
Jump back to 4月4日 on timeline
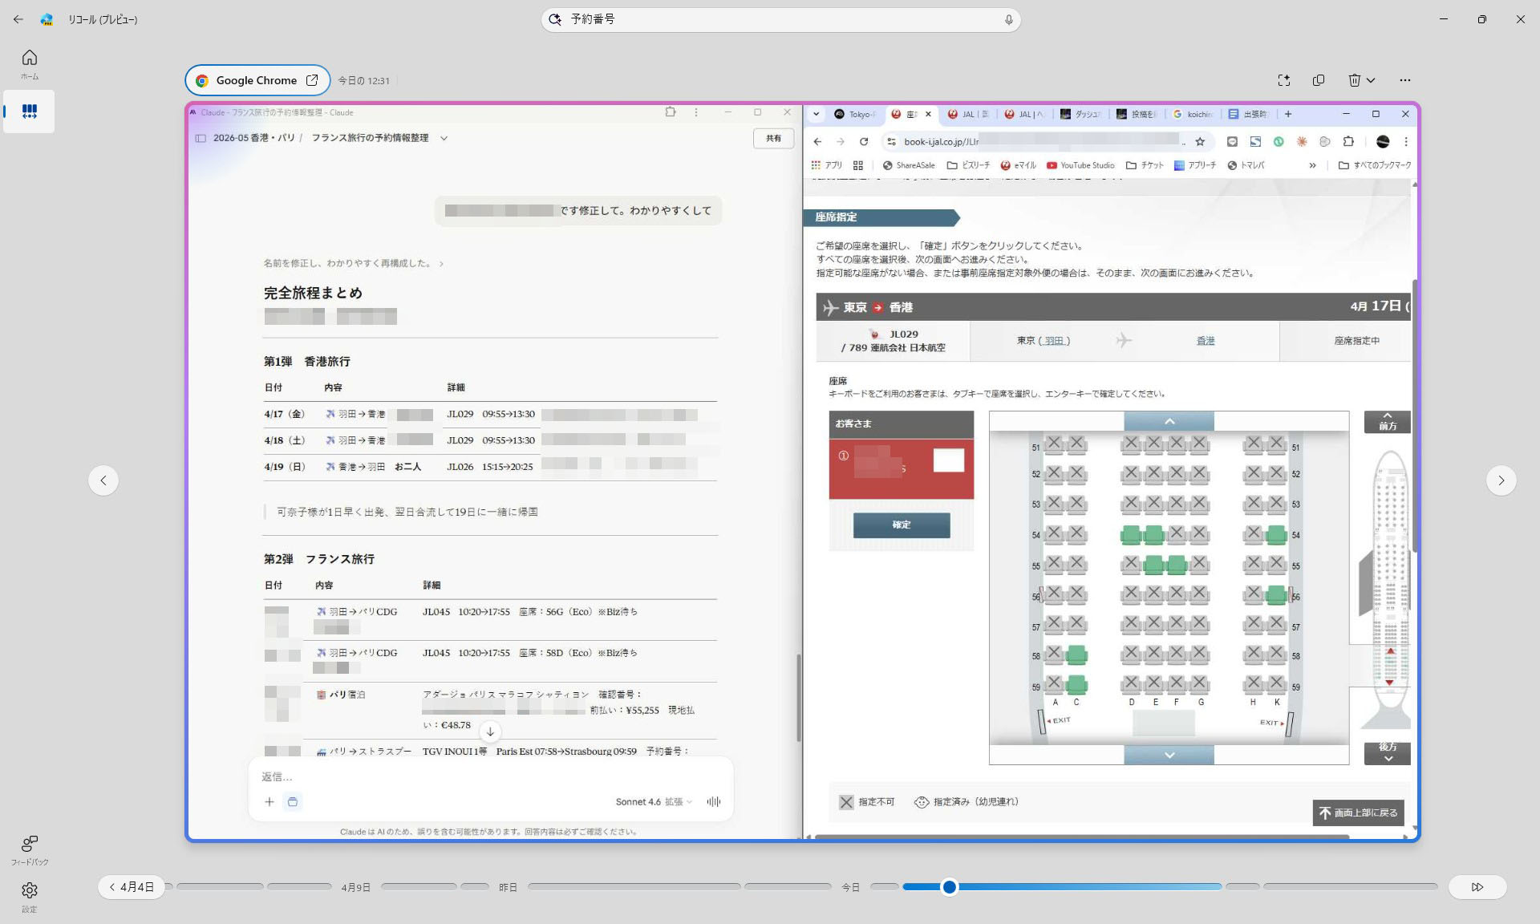[132, 887]
